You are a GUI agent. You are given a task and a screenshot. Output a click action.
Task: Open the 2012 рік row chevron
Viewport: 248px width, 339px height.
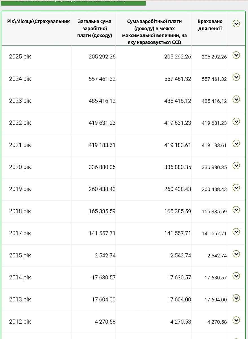tap(236, 320)
